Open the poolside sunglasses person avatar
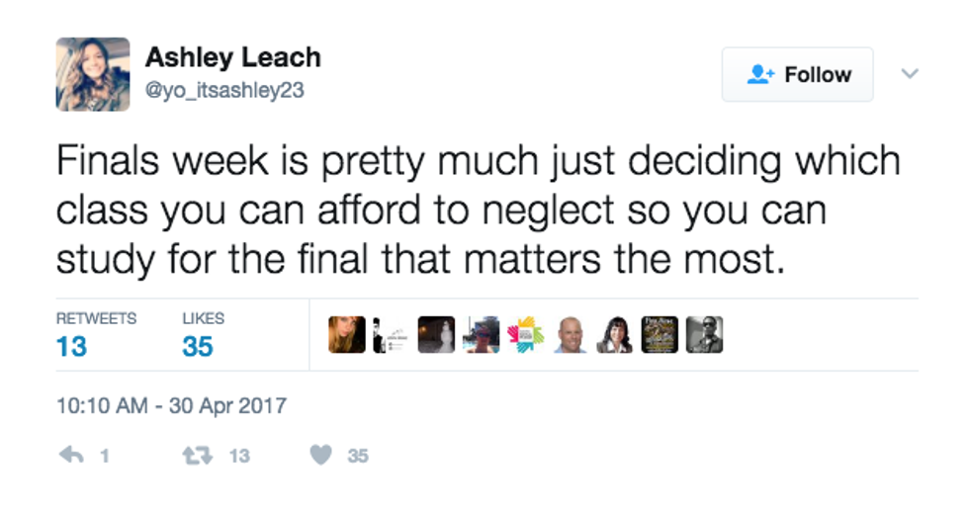 click(481, 334)
